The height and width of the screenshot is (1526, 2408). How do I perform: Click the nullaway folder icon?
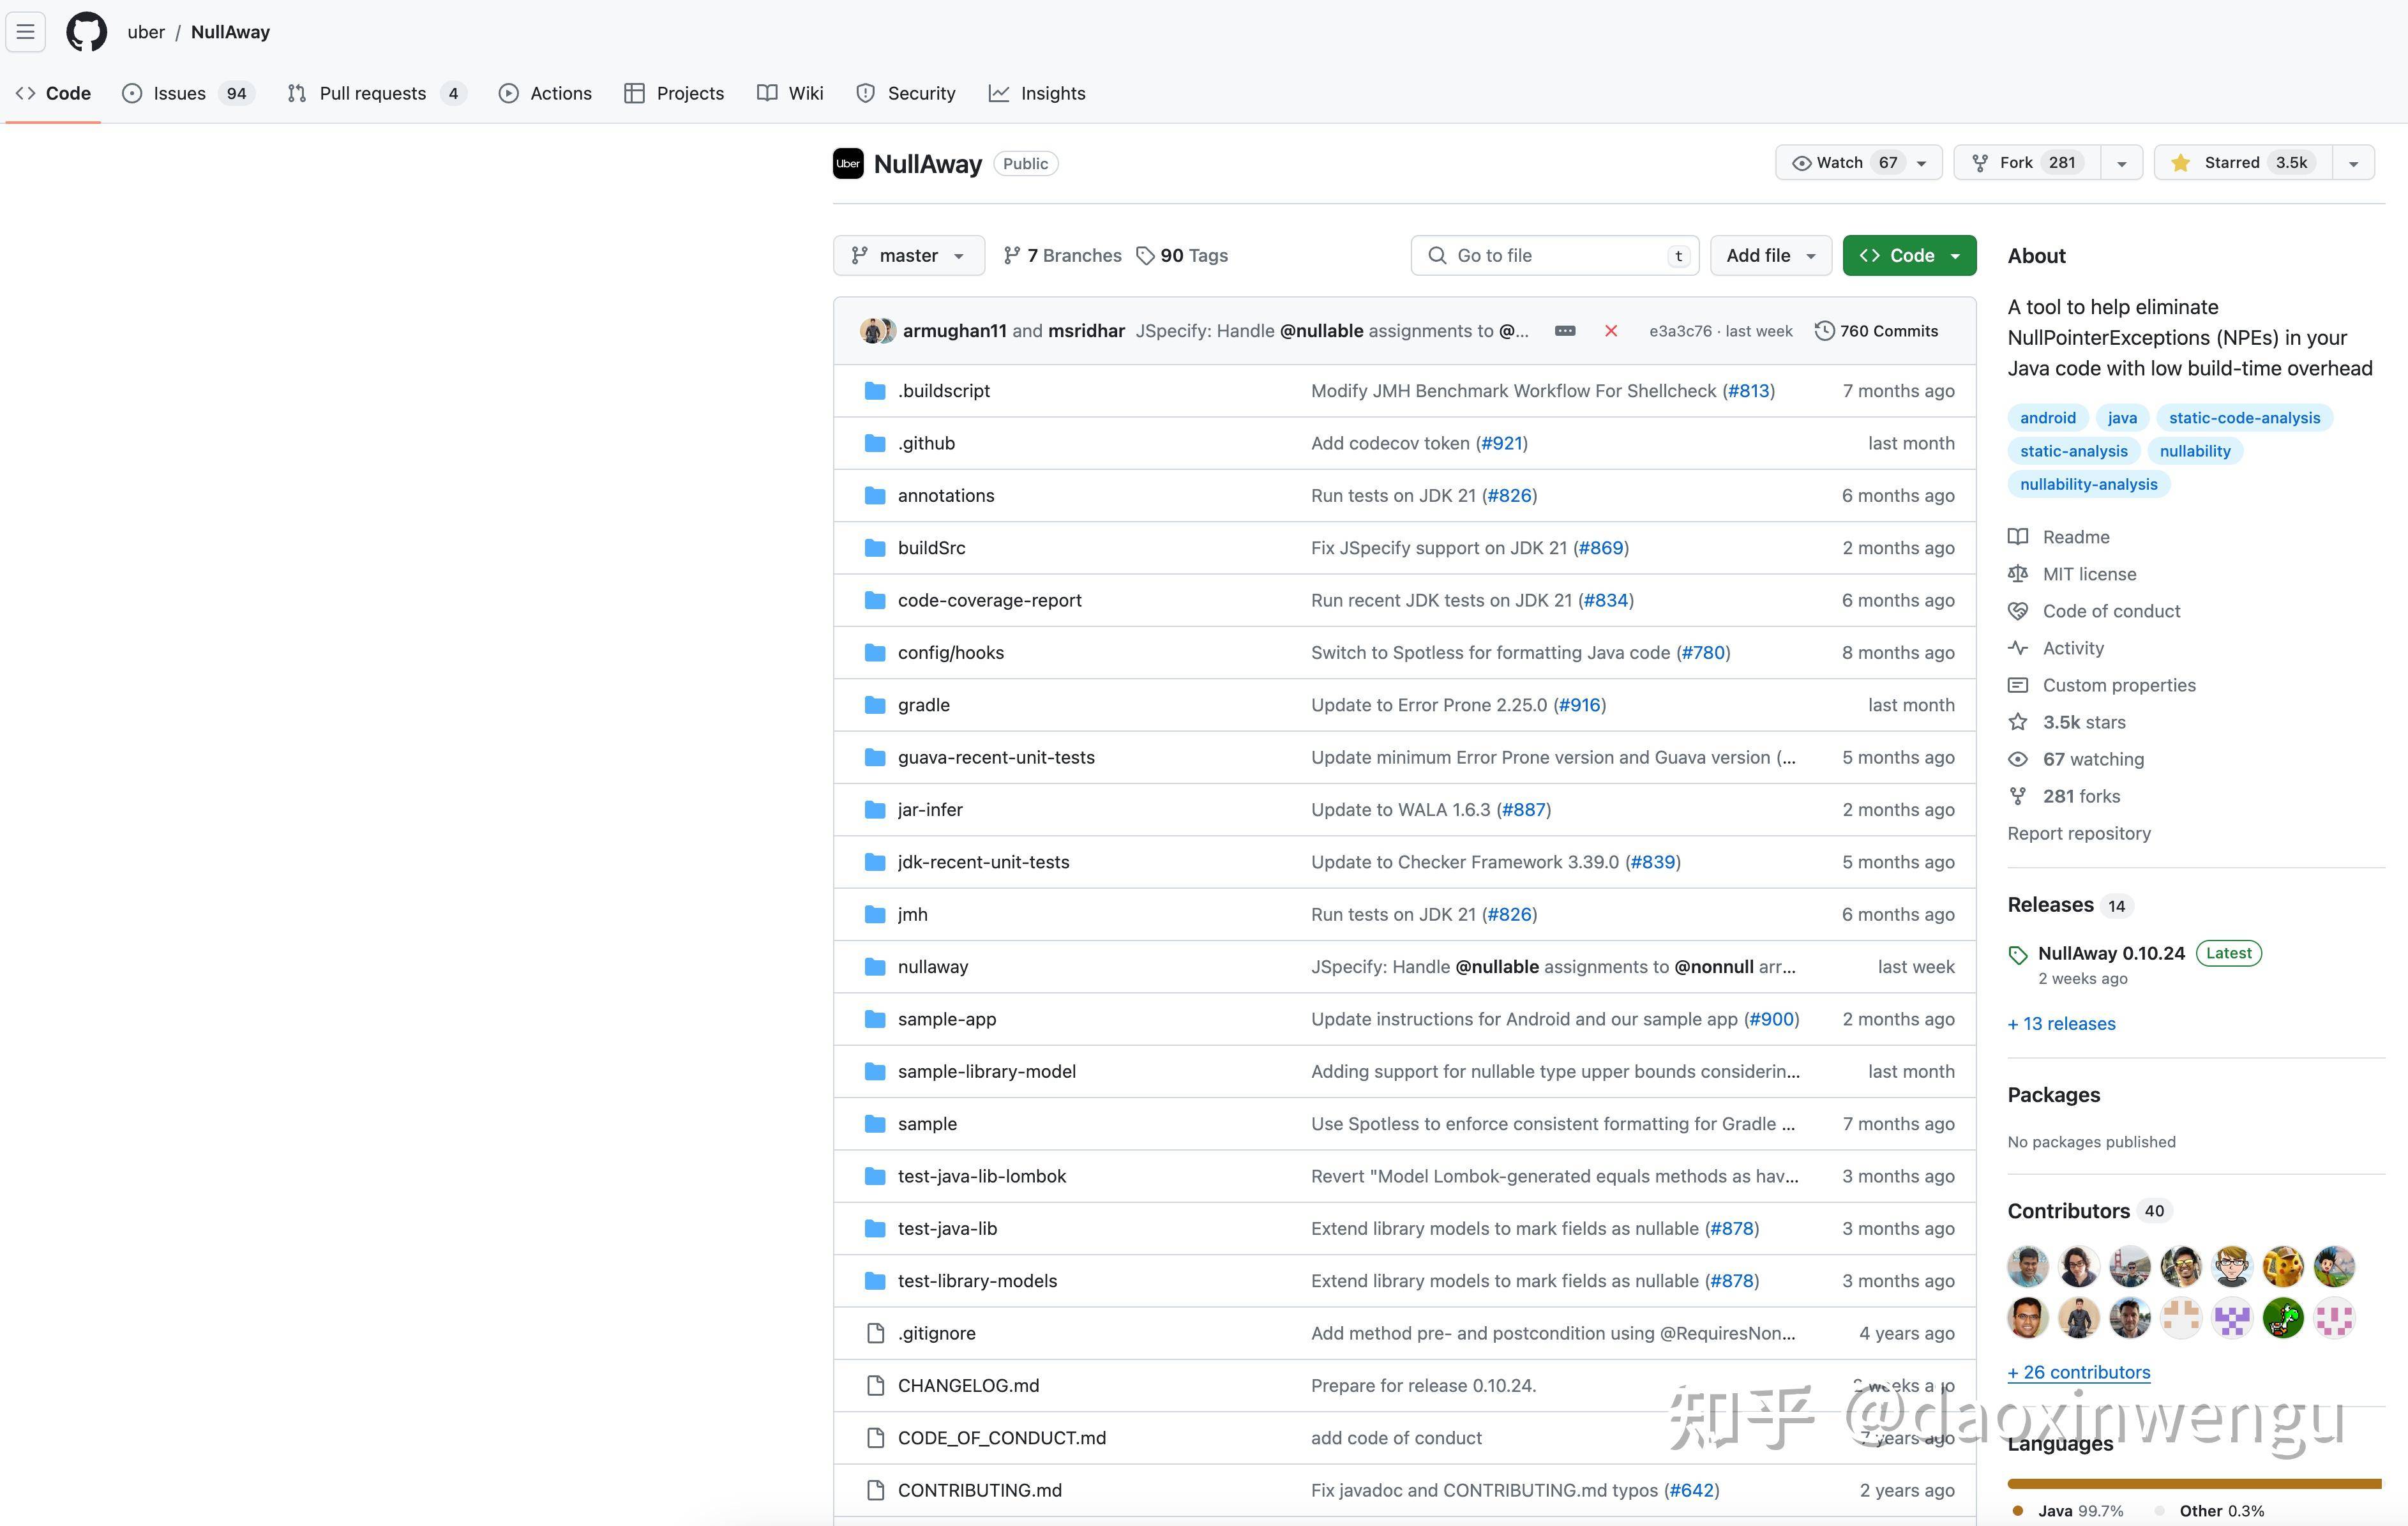pos(875,967)
